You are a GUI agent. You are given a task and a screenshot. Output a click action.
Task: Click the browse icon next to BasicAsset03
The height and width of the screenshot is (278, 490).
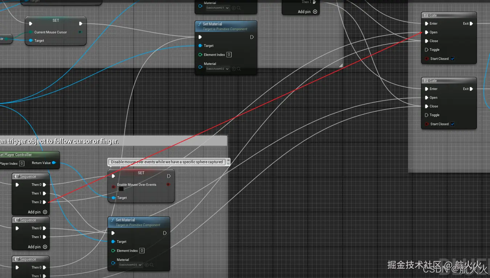146,265
